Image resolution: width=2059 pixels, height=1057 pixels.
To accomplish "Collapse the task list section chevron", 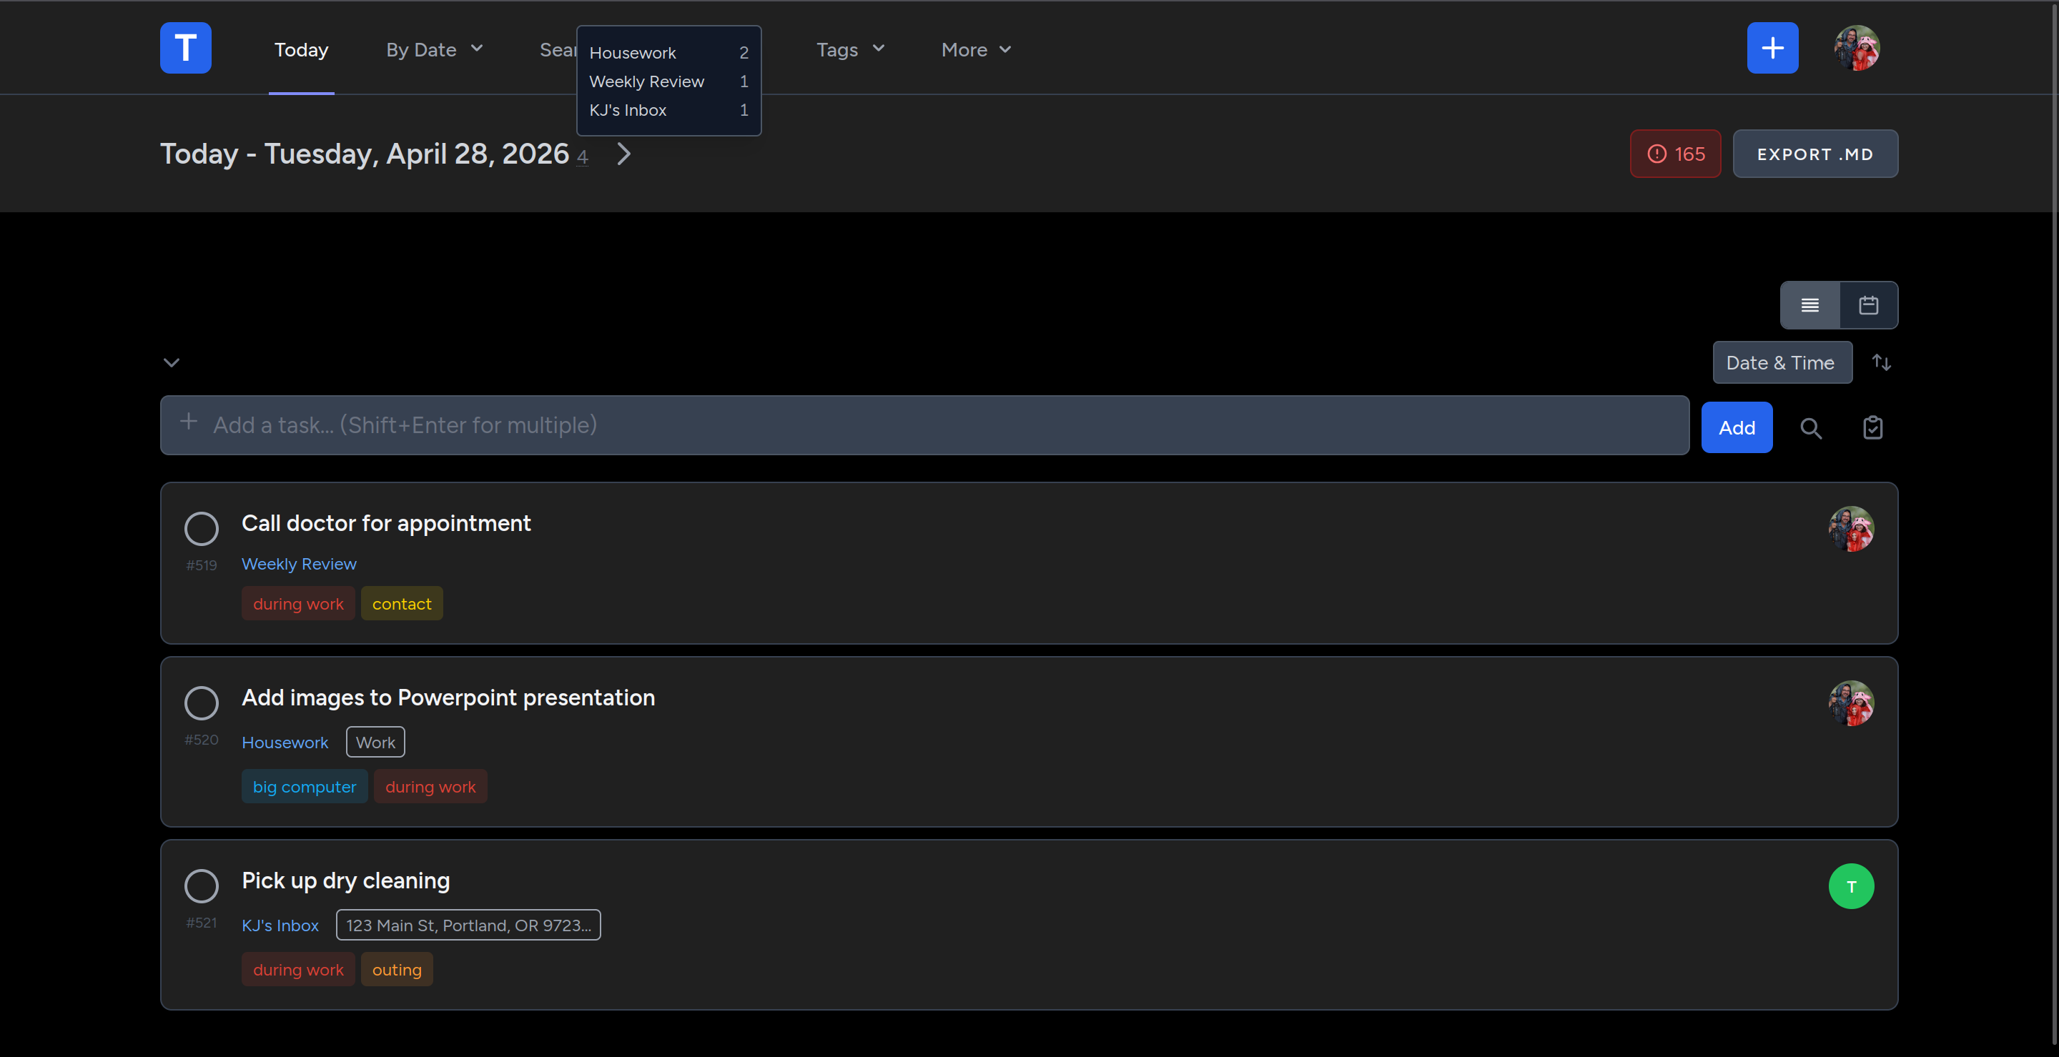I will [171, 362].
